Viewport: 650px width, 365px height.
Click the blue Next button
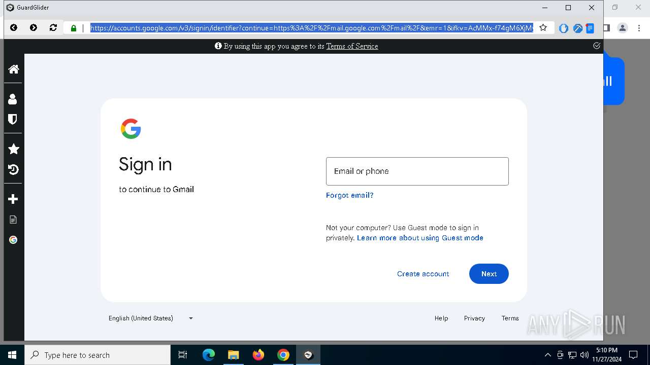(x=489, y=274)
